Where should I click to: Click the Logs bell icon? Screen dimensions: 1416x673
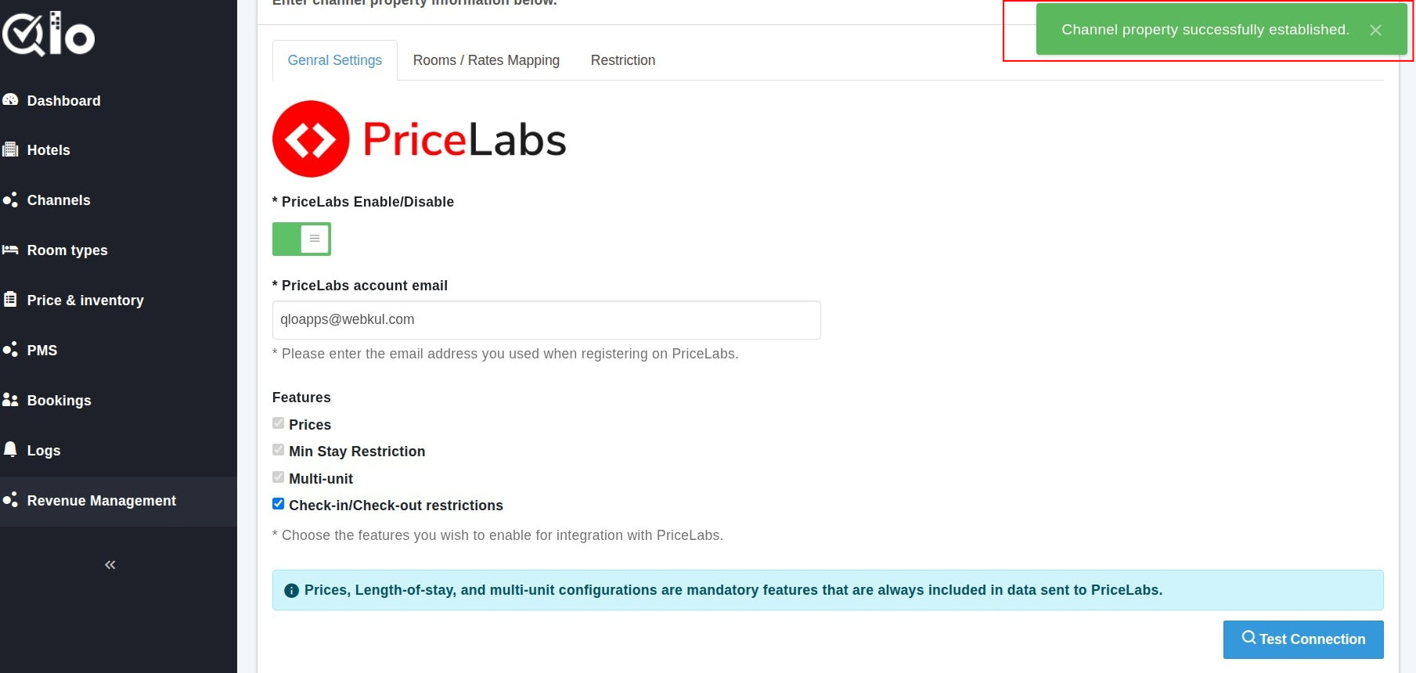[10, 449]
